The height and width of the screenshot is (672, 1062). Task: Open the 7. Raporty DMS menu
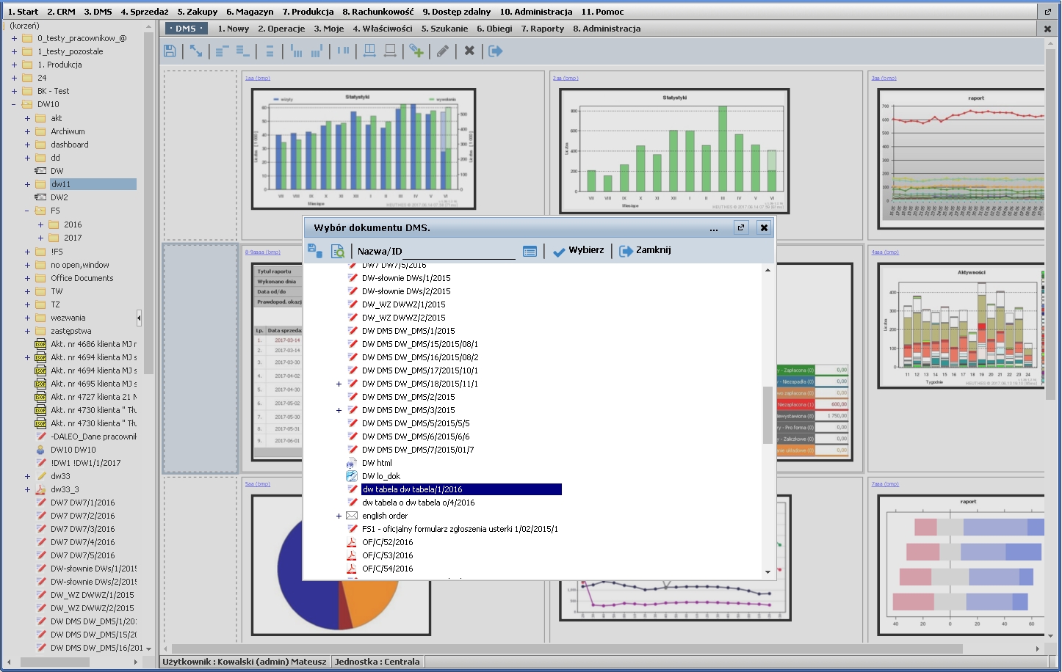tap(543, 29)
